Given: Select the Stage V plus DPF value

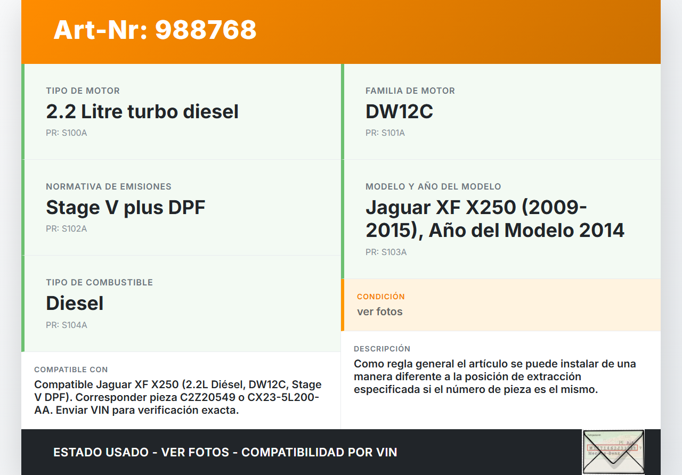Looking at the screenshot, I should (126, 208).
